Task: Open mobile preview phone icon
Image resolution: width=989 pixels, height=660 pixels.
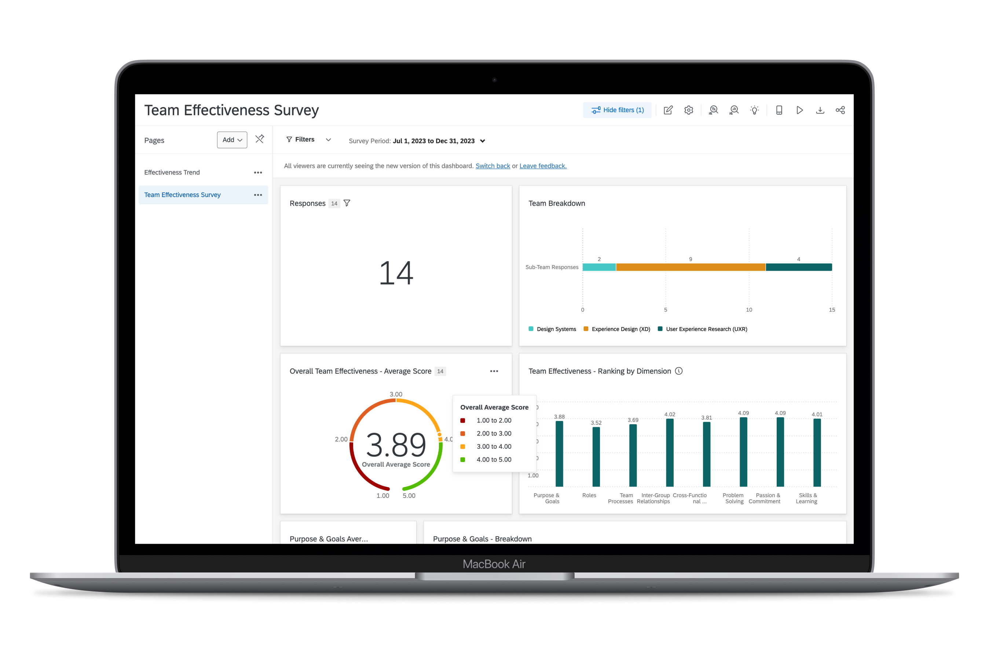Action: 779,110
